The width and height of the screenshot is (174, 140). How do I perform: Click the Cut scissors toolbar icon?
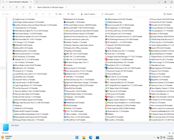click(x=17, y=14)
